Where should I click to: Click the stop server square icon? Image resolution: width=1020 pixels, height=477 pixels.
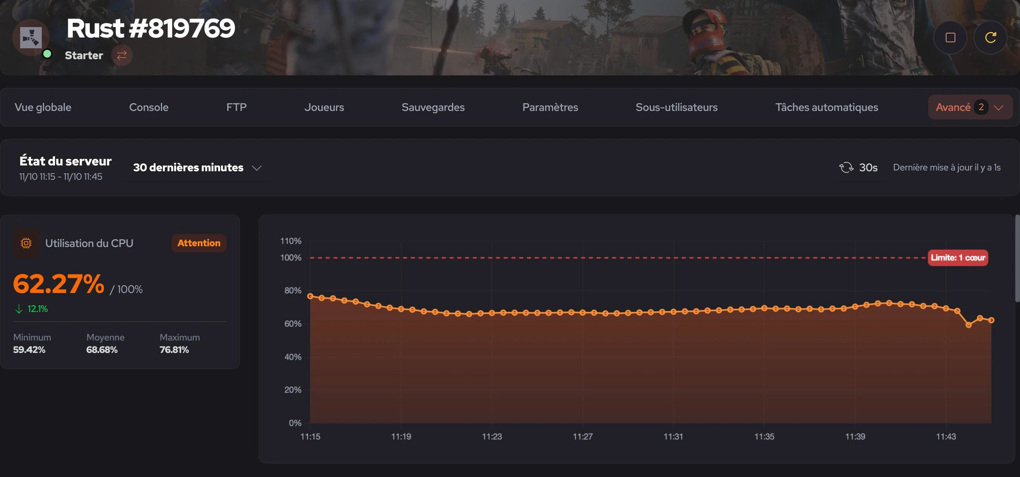point(950,37)
